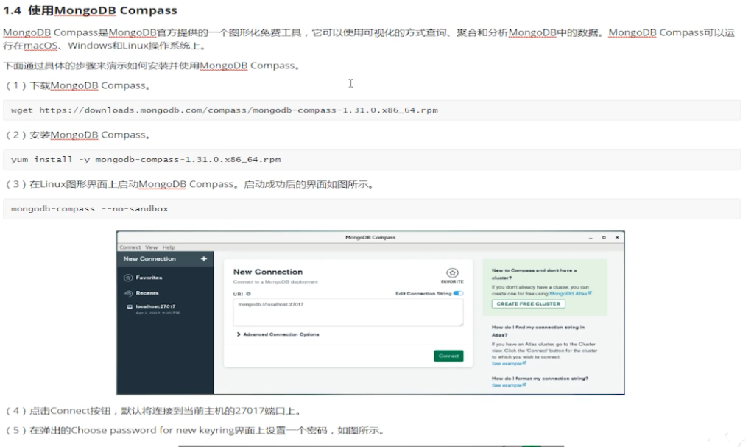The height and width of the screenshot is (447, 754).
Task: Open the Connect menu in Compass
Action: [130, 247]
